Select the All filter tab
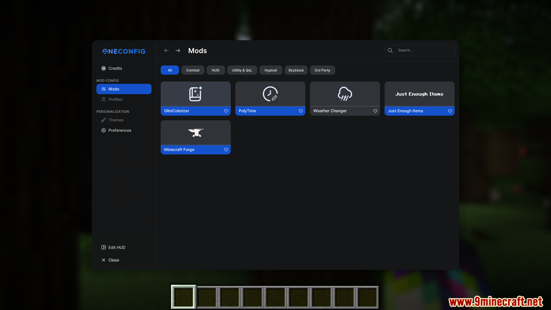 pos(170,70)
